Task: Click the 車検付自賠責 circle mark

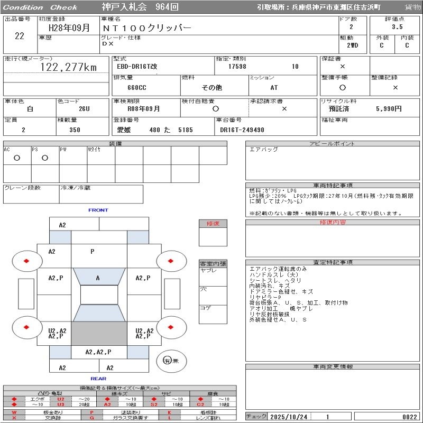Action: tap(215, 108)
